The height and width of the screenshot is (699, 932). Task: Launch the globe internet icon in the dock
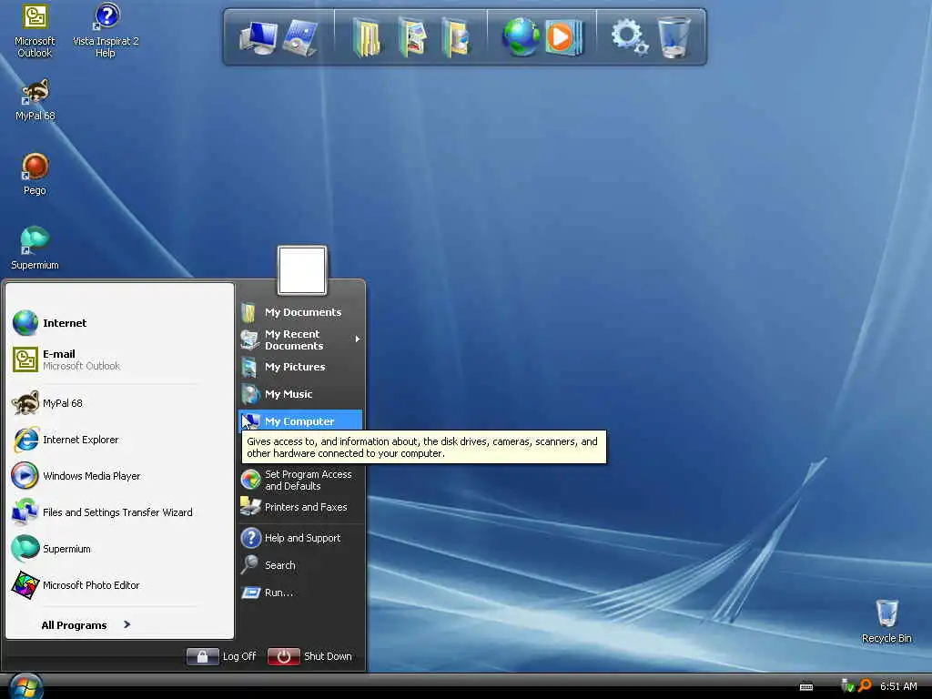click(x=521, y=36)
